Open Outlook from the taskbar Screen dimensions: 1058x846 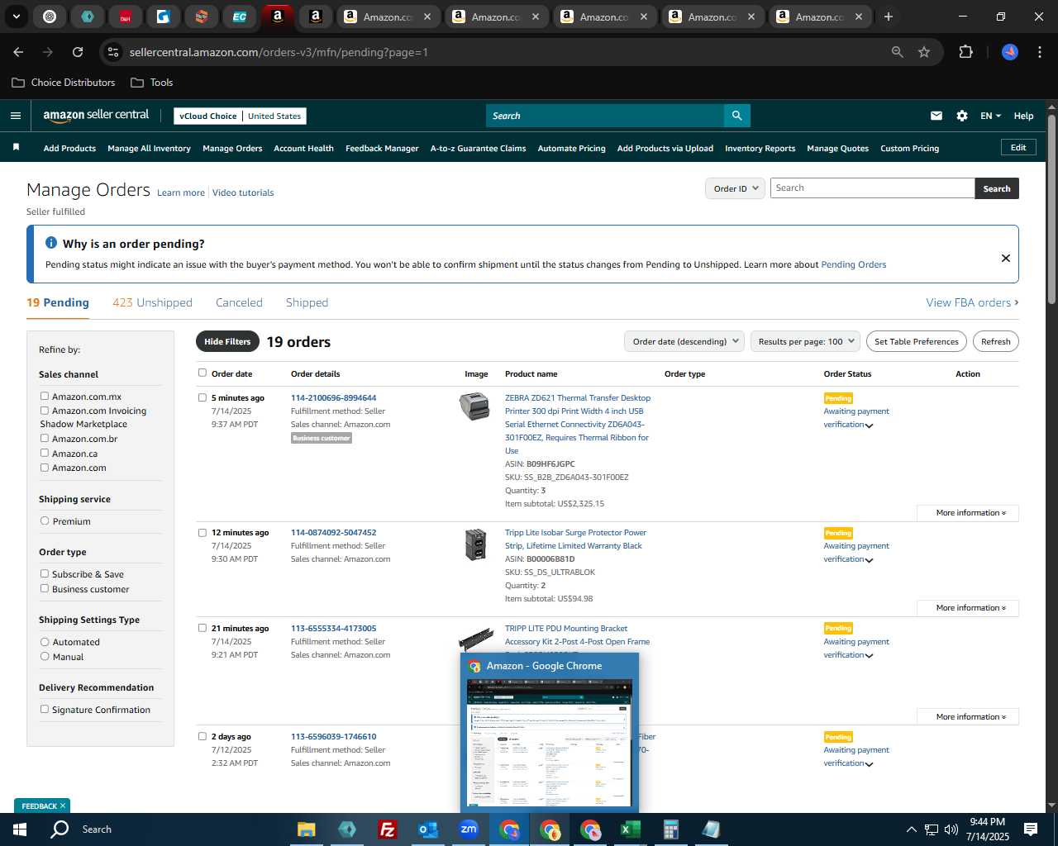(427, 829)
